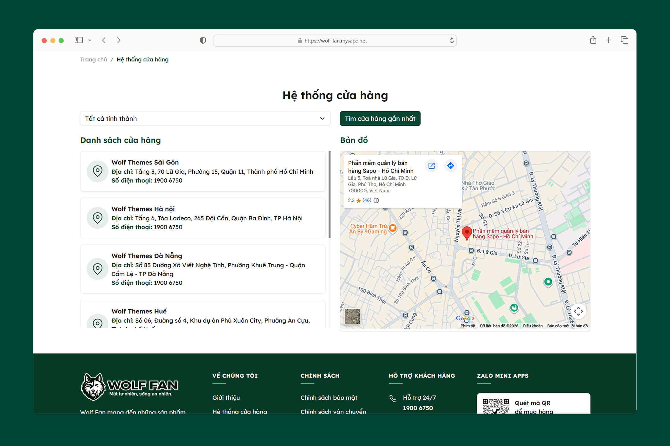Open the Tất cả tỉnh thành dropdown
The image size is (670, 446).
(205, 119)
